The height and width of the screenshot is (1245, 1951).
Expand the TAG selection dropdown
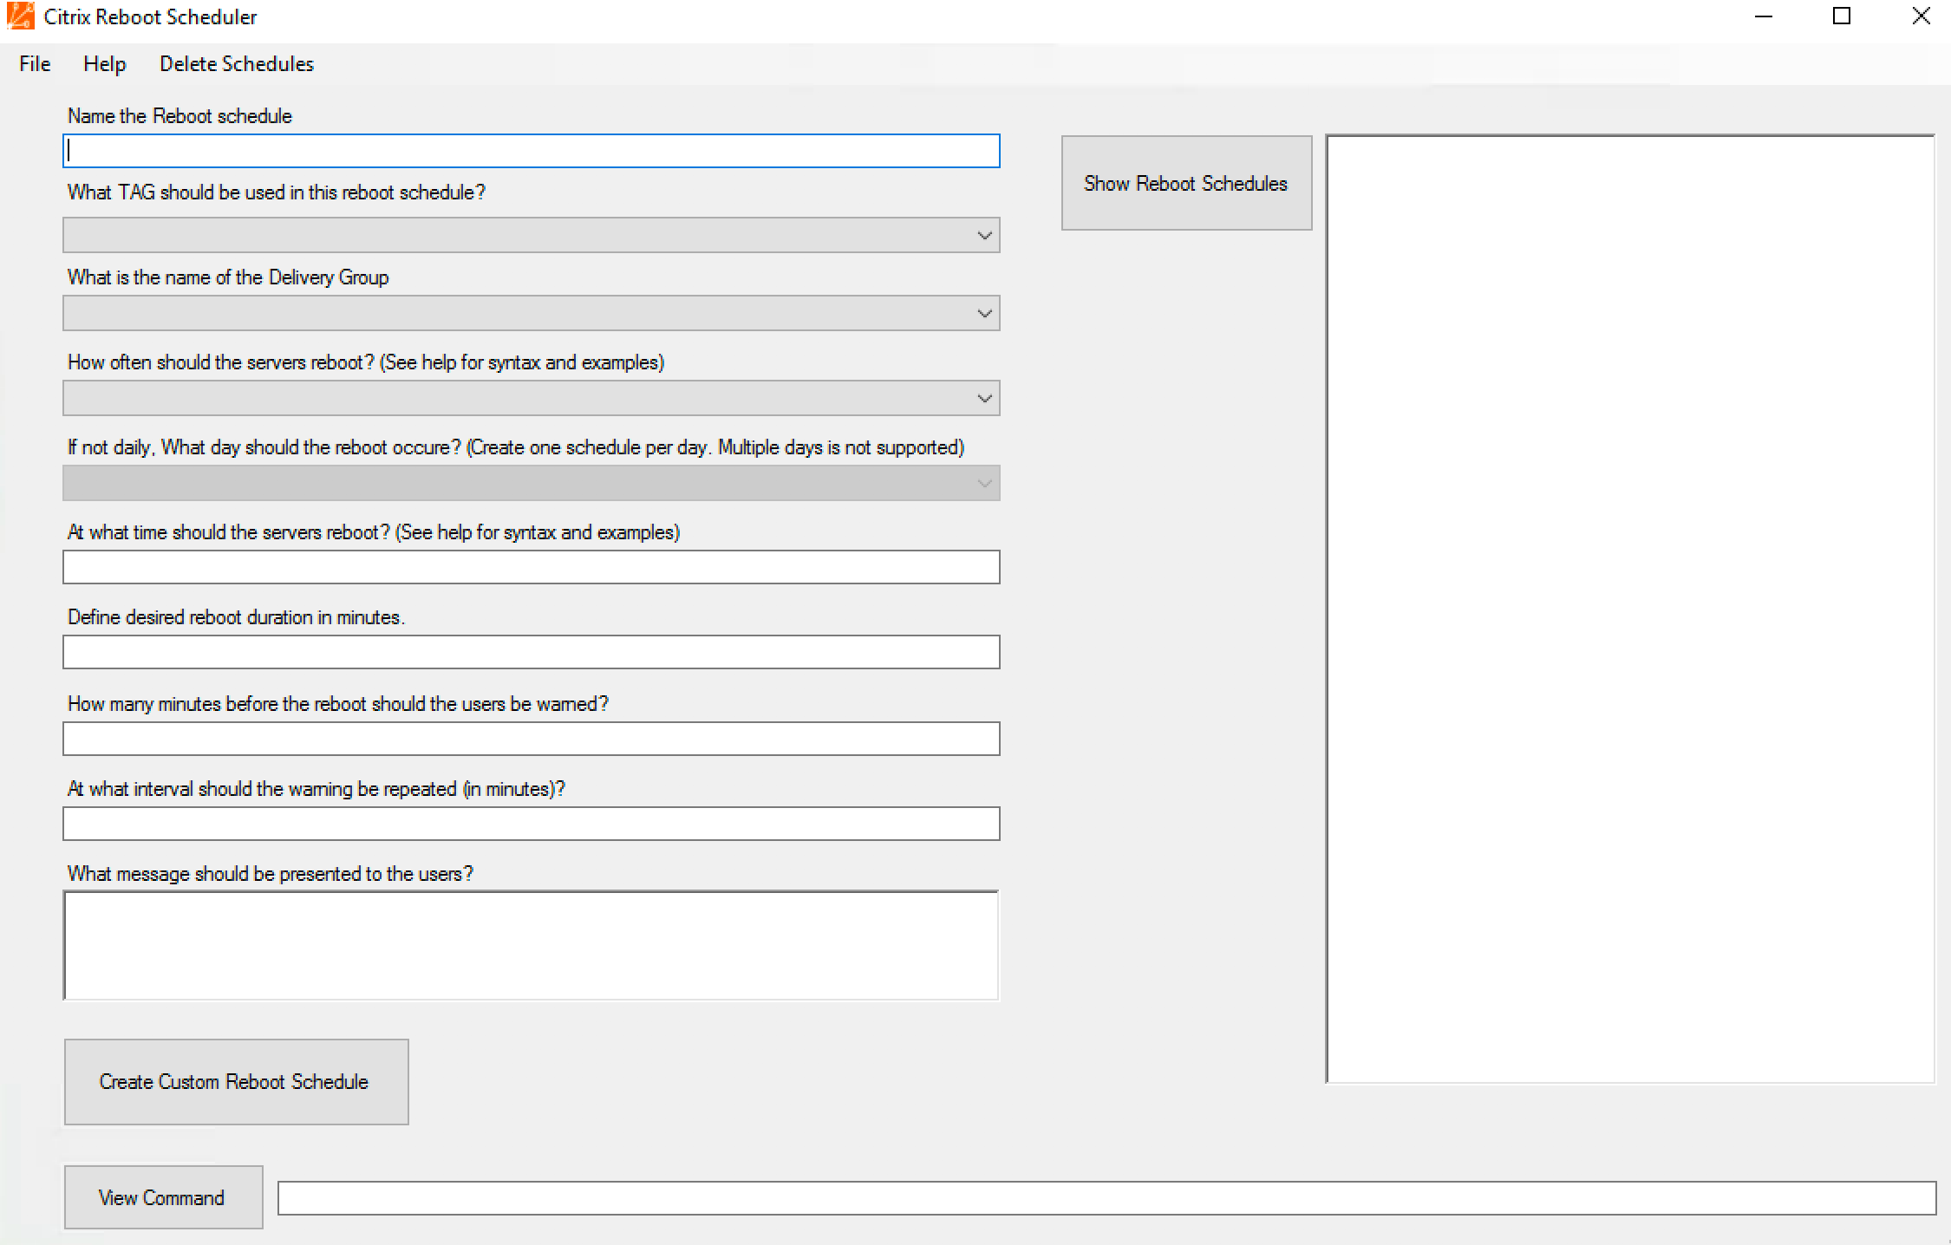(x=984, y=236)
